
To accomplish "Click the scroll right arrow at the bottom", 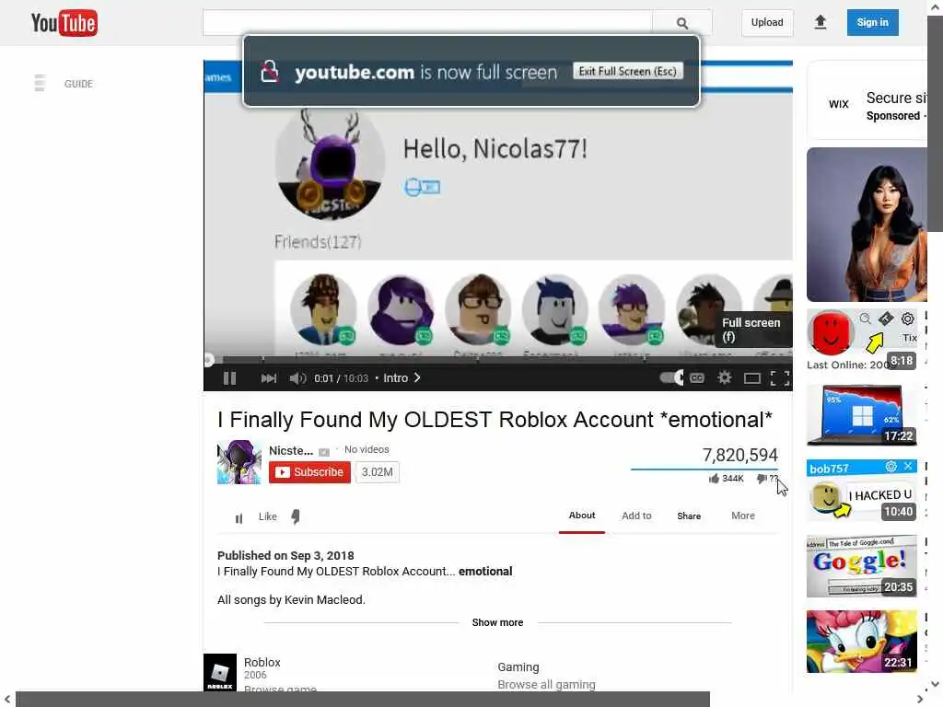I will [920, 700].
